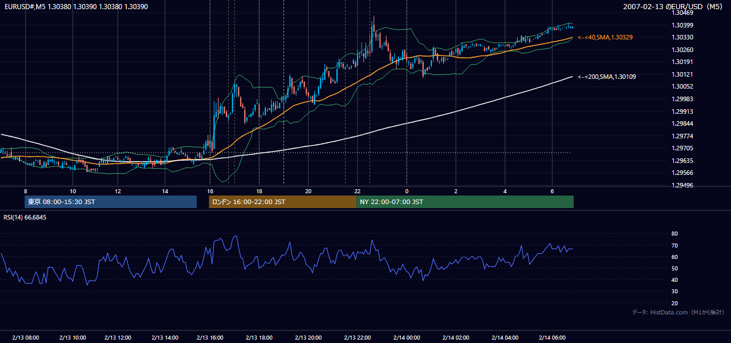The width and height of the screenshot is (731, 343).
Task: Click the RSI scale value 30
Action: (x=674, y=292)
